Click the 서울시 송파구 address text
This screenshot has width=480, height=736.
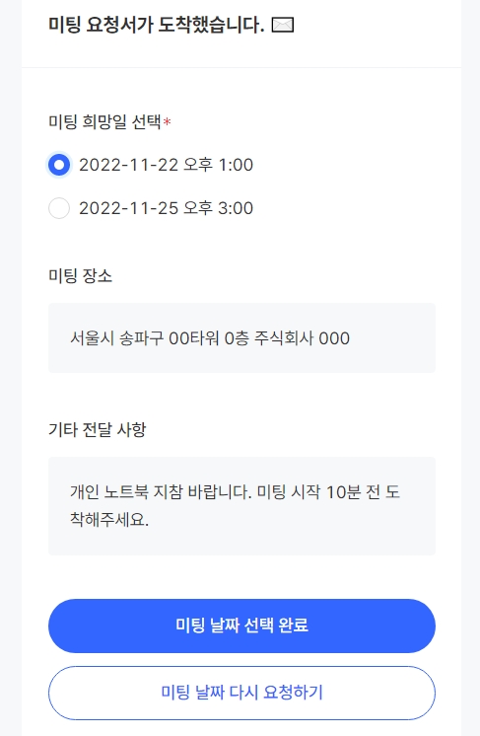tap(117, 338)
